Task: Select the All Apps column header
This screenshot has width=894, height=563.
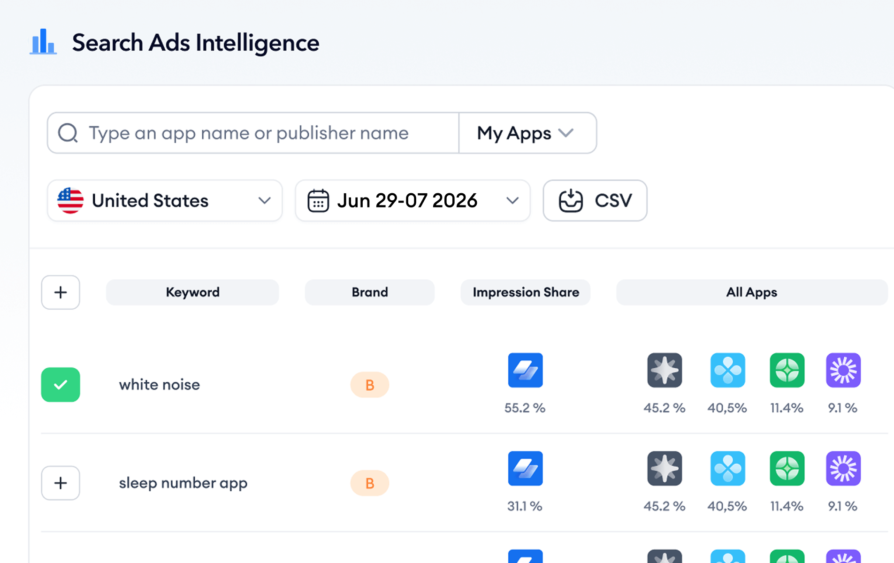Action: click(x=752, y=292)
